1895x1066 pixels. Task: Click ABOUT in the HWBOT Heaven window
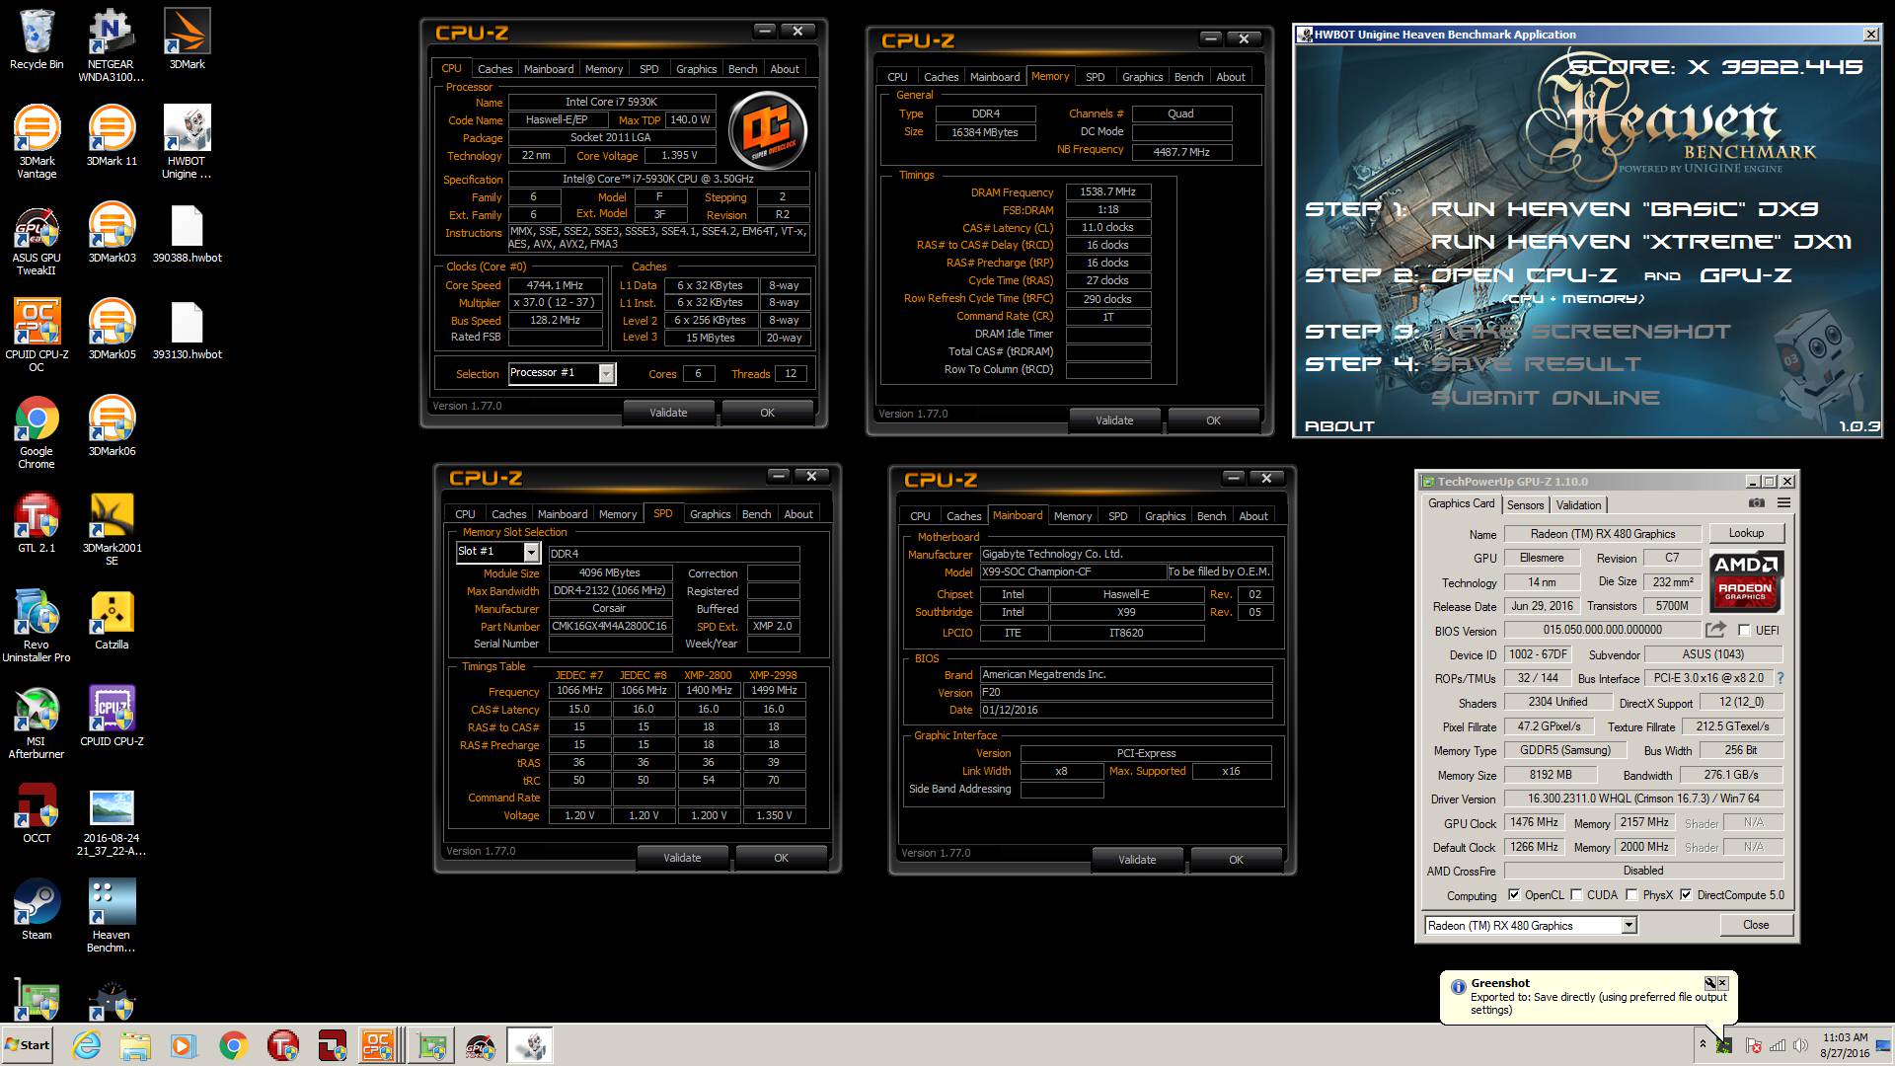point(1339,426)
